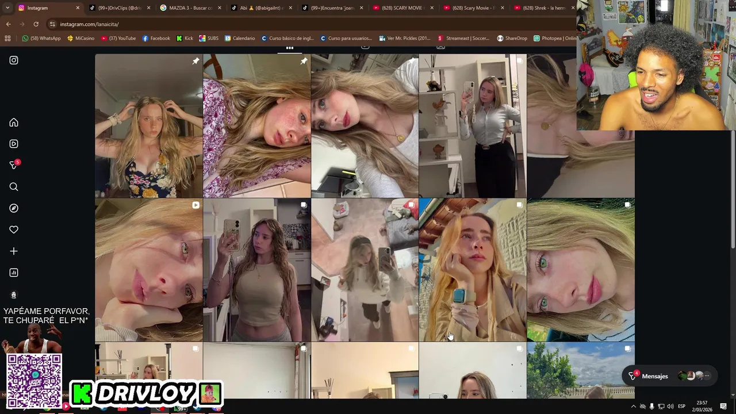Image resolution: width=736 pixels, height=414 pixels.
Task: Click the page vertical scrollbar
Action: pos(733,190)
